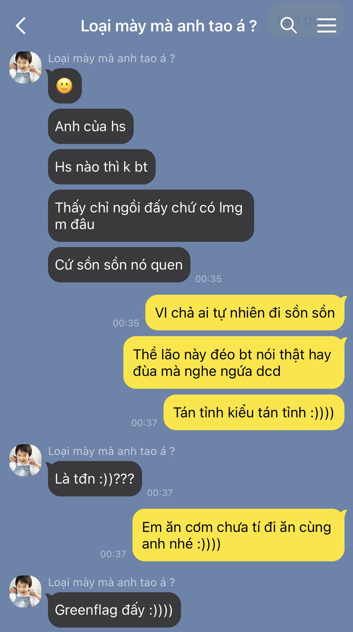Select yellow 'Tán tỉnh kiểu tán tỉnh' bubble
Screen dimensions: 353x632
(254, 412)
